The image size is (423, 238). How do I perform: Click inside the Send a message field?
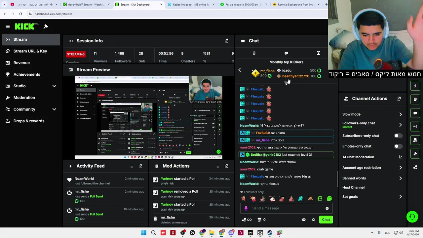pyautogui.click(x=286, y=208)
